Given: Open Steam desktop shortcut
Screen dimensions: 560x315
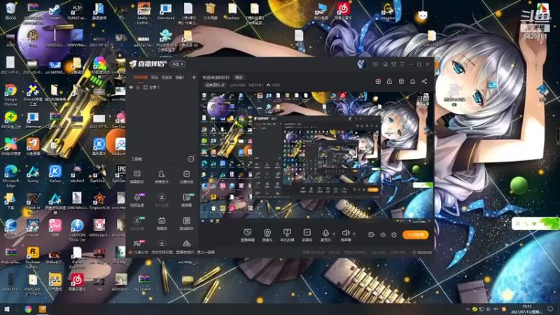Looking at the screenshot, I should click(55, 10).
